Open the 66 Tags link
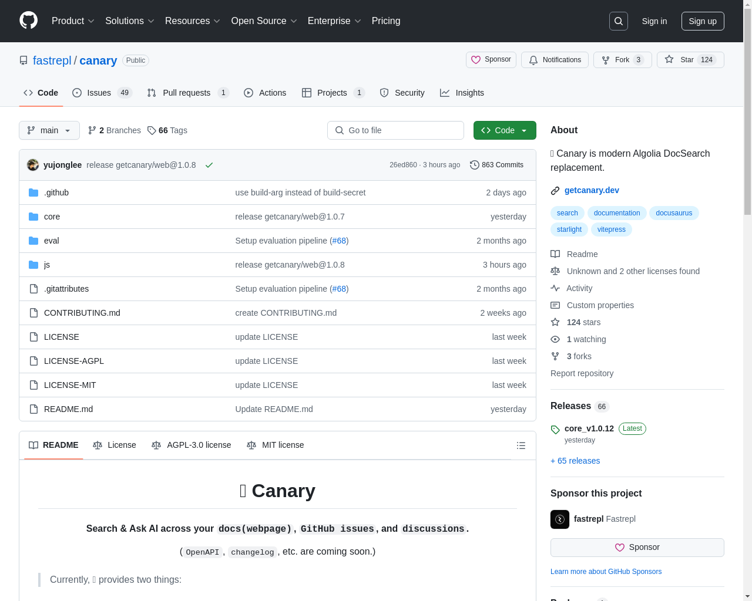The width and height of the screenshot is (752, 601). pos(167,130)
